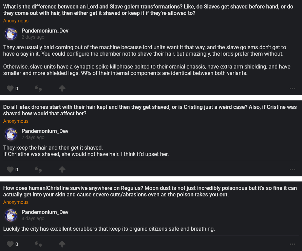Open more options on golem answer
The image size is (302, 251).
tap(292, 89)
